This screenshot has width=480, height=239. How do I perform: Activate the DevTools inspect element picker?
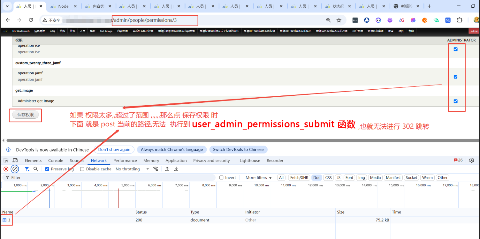click(6, 161)
